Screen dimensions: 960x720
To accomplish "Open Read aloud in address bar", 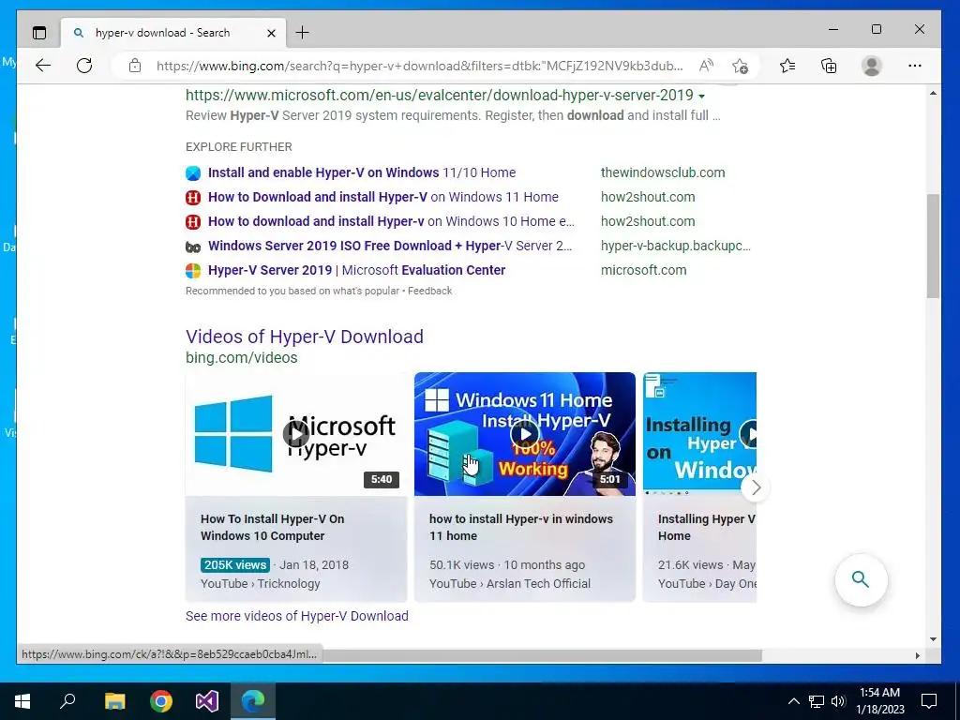I will coord(706,66).
